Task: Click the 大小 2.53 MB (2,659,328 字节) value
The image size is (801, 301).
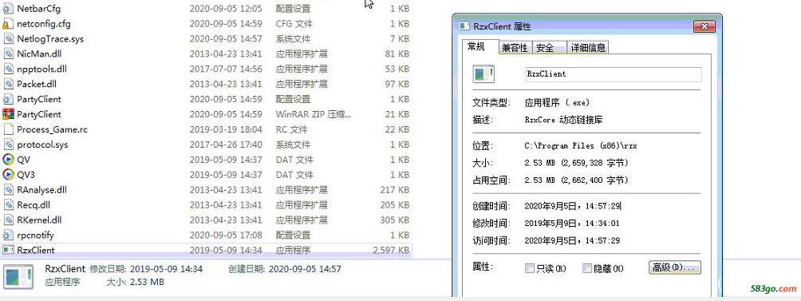Action: click(577, 163)
